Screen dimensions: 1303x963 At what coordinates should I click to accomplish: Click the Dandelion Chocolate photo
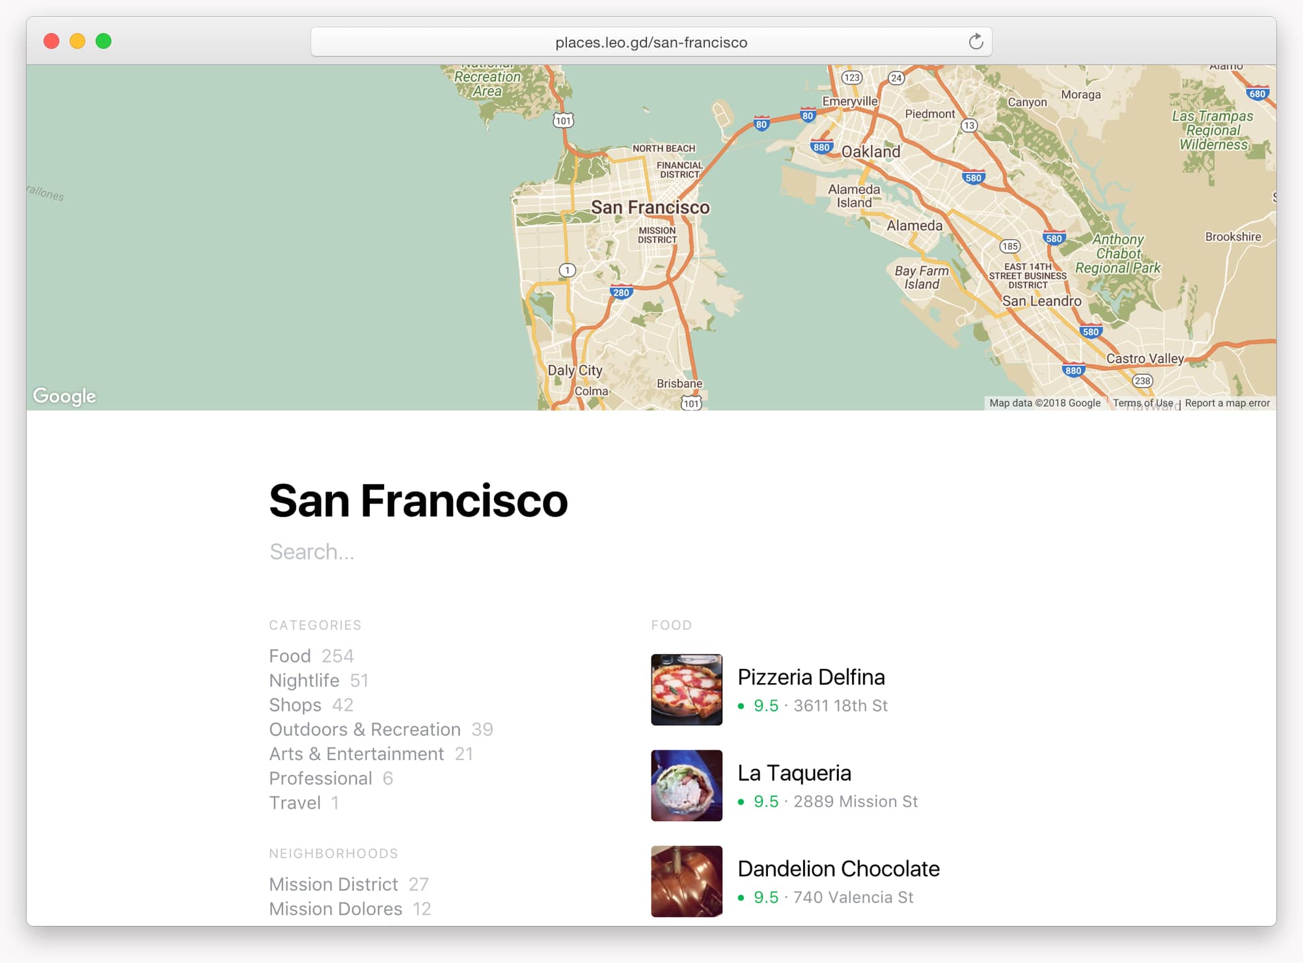(686, 881)
